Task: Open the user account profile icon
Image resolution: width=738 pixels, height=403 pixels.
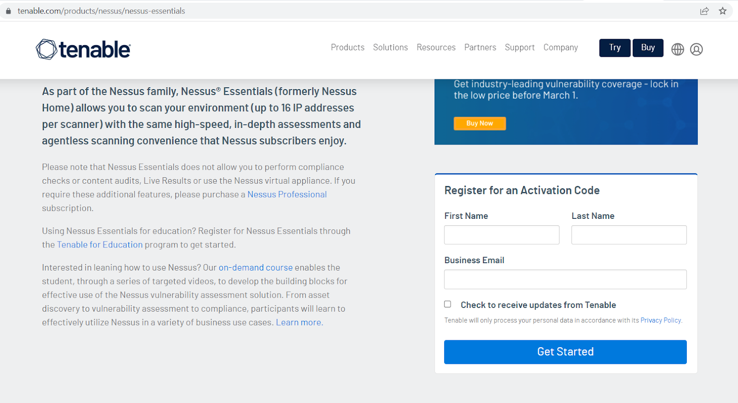Action: (696, 49)
